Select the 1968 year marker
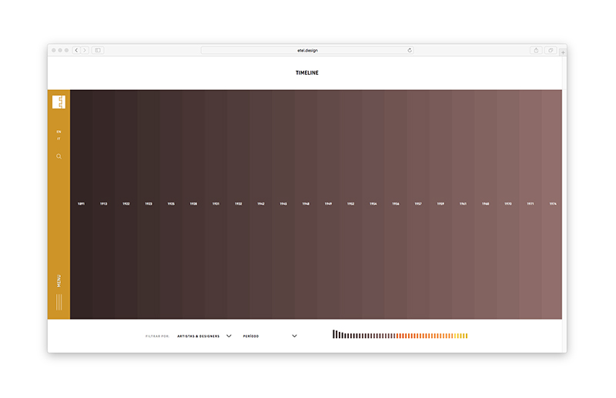This screenshot has width=616, height=398. click(x=486, y=204)
